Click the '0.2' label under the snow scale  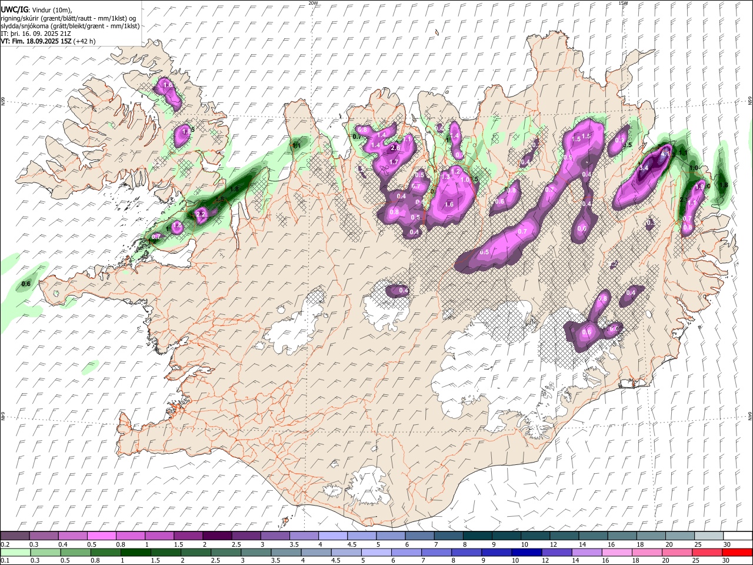pos(5,544)
